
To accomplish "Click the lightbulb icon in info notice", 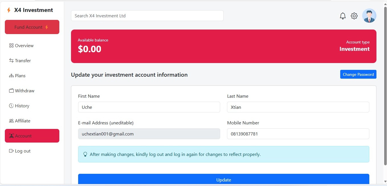I will 85,154.
